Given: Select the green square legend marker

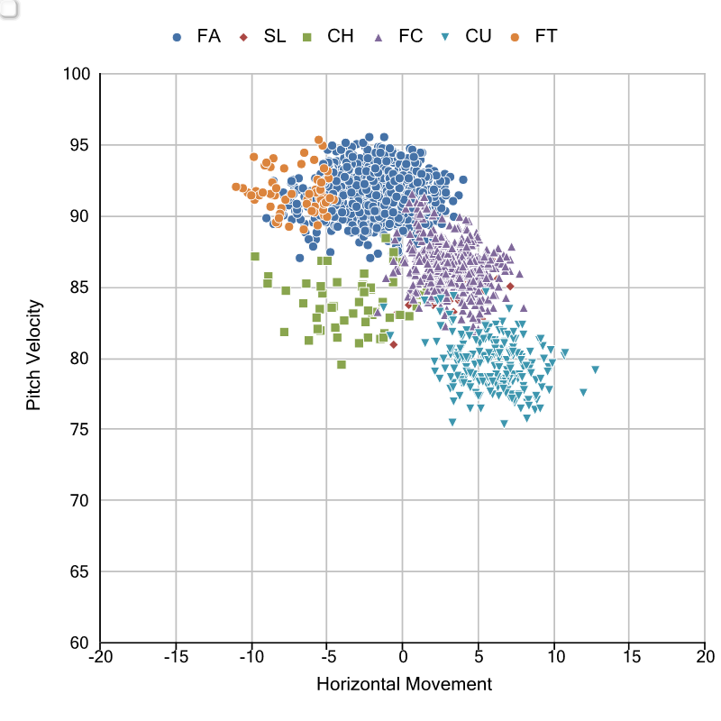Looking at the screenshot, I should coord(307,37).
